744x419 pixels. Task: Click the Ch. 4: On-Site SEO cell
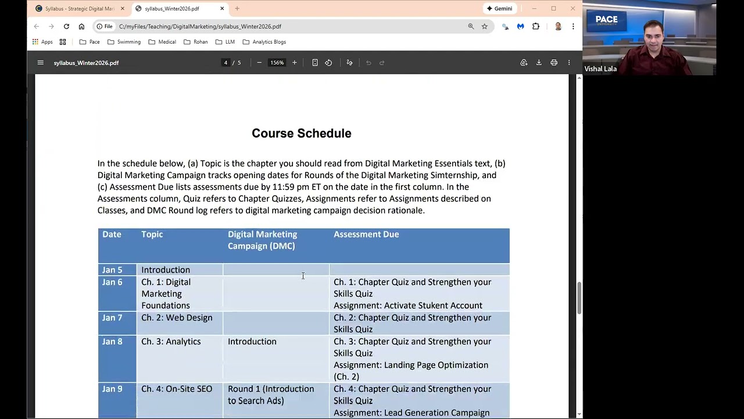tap(180, 400)
